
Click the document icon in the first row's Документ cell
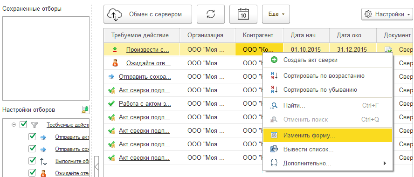coord(388,49)
